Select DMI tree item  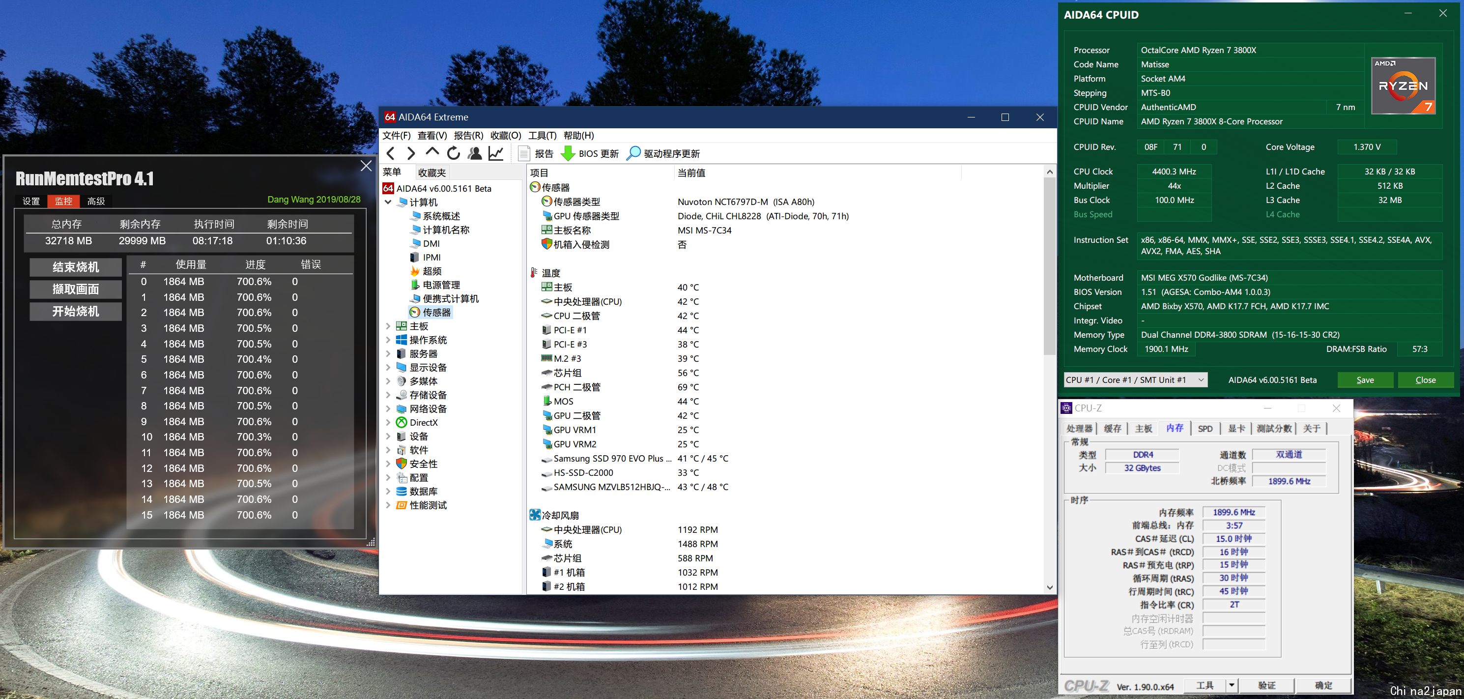point(425,243)
